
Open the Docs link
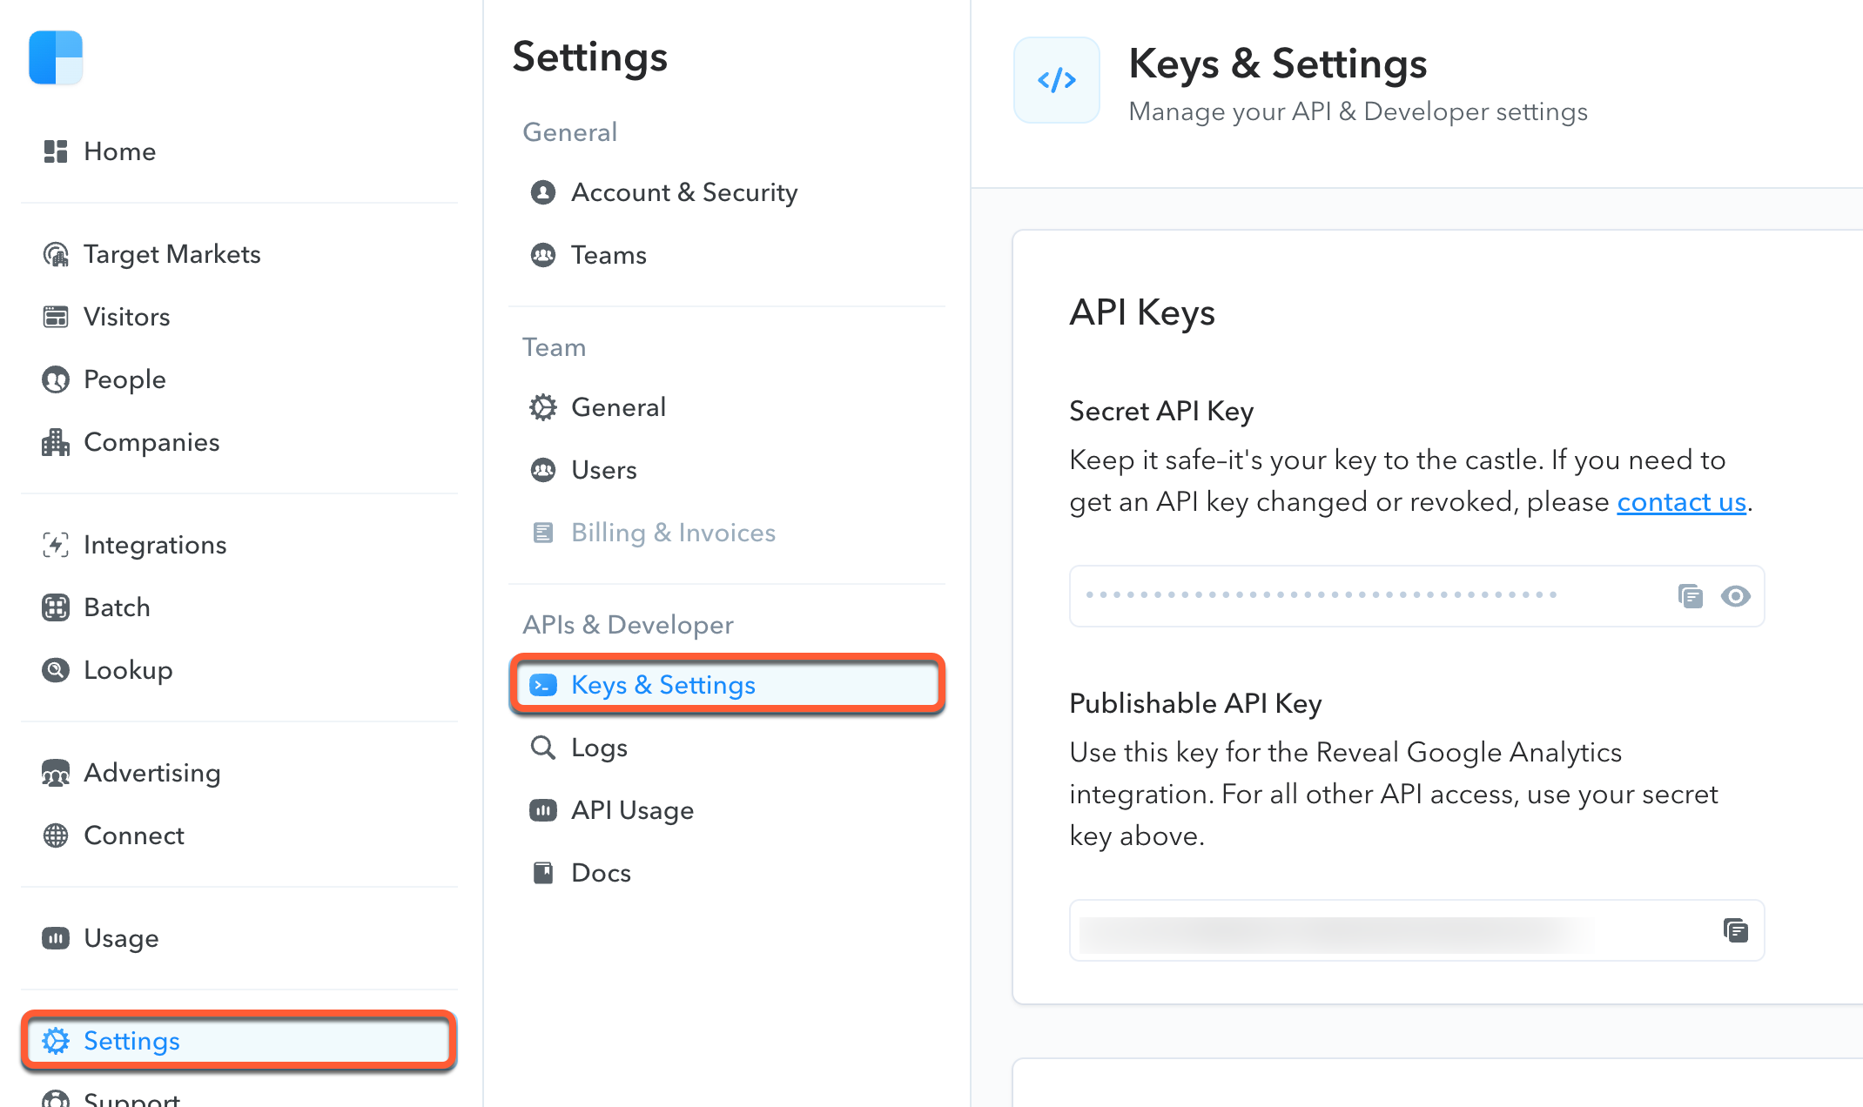(x=600, y=873)
